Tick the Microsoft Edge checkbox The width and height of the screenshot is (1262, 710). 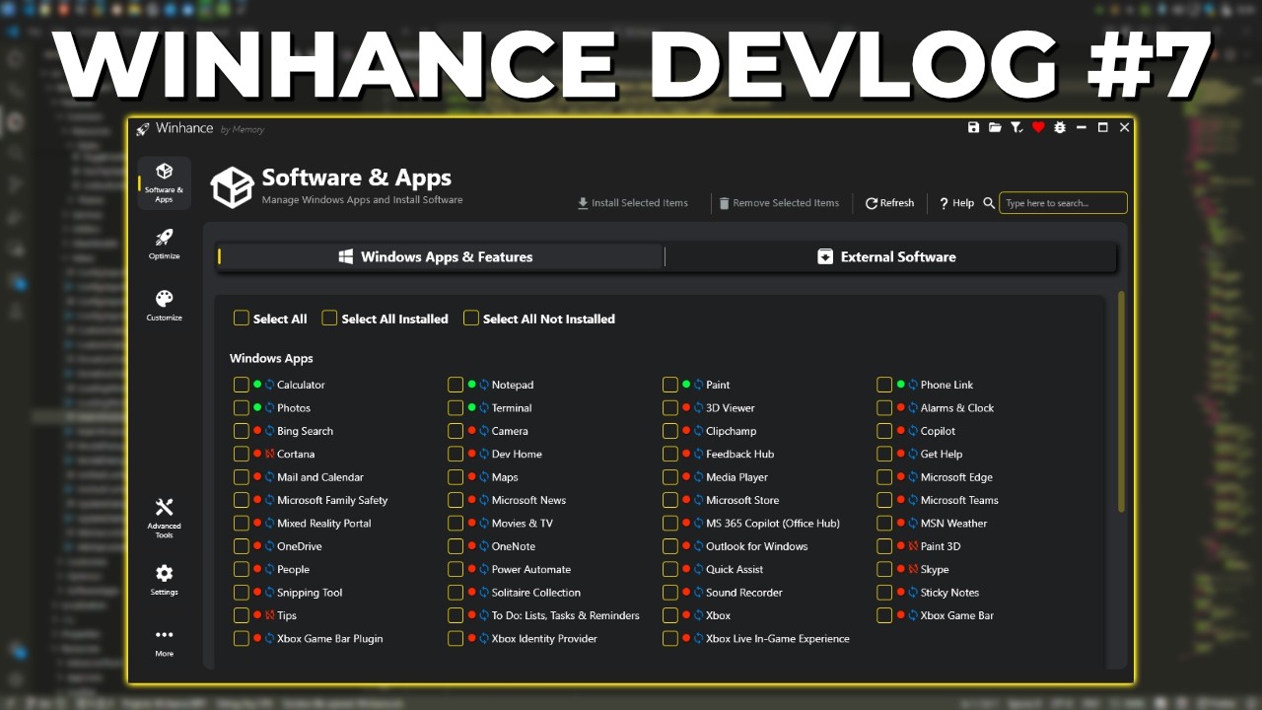[x=884, y=477]
